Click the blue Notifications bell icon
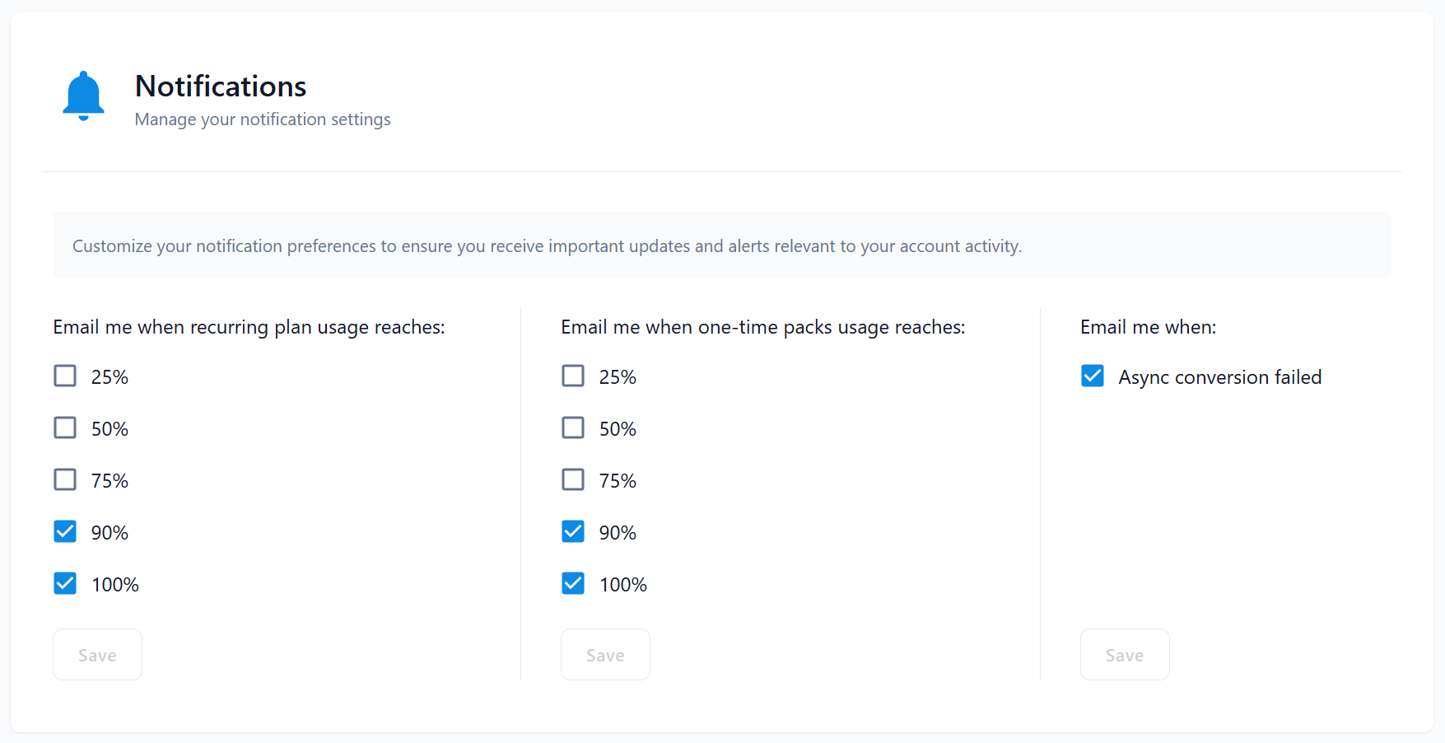 (x=83, y=96)
